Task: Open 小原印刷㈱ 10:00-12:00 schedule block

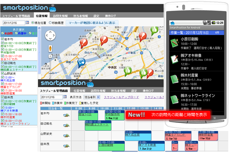Action: tap(111, 146)
